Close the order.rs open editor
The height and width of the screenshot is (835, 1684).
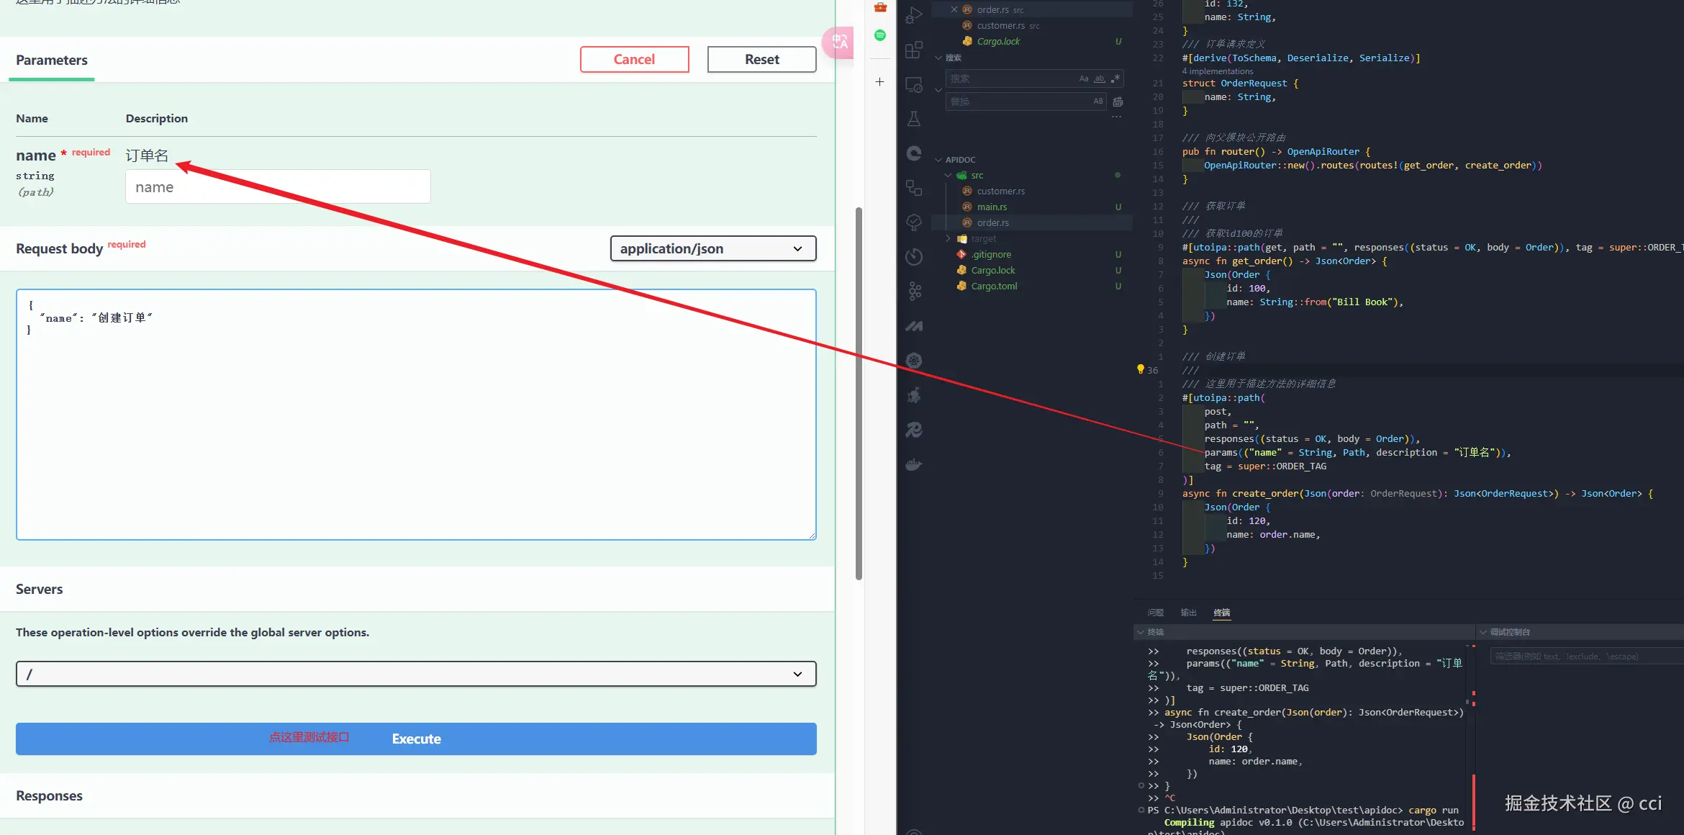954,9
